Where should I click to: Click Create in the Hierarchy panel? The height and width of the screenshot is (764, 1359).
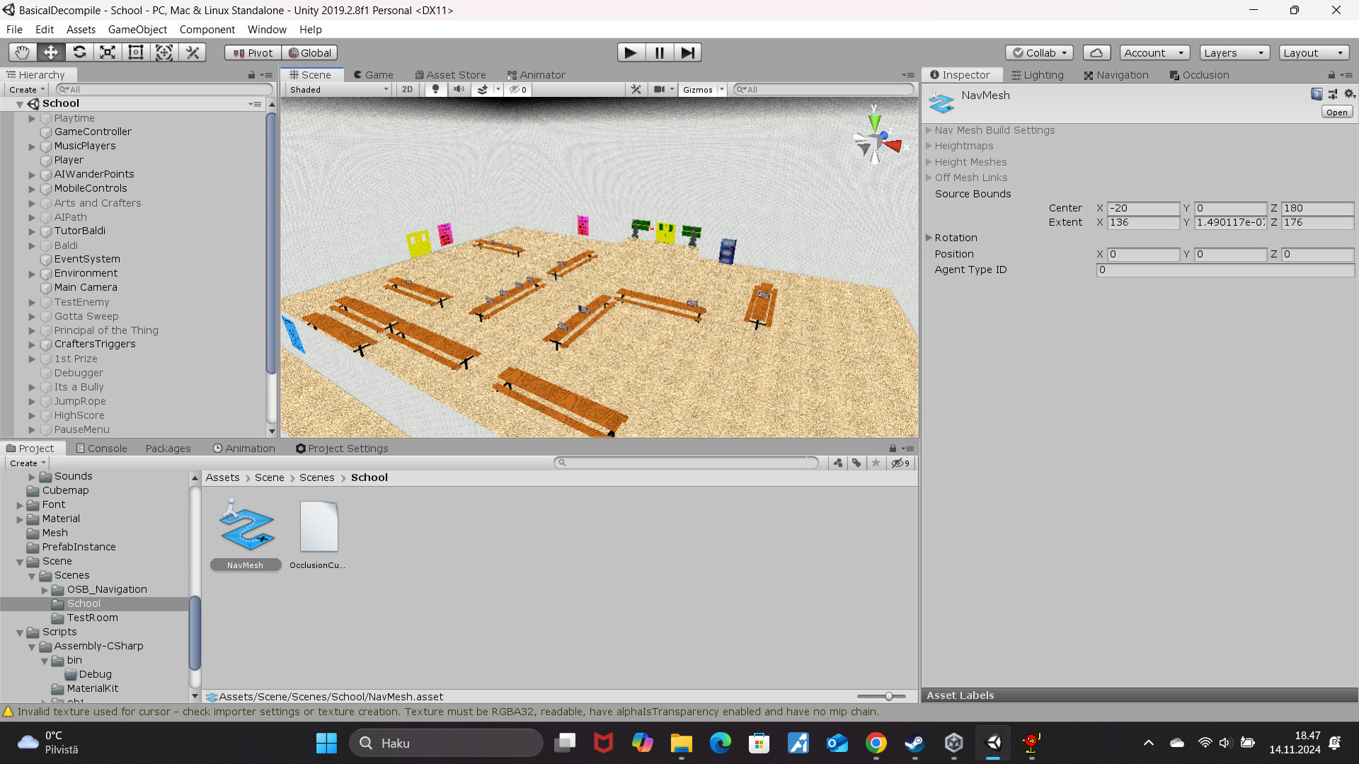tap(23, 89)
